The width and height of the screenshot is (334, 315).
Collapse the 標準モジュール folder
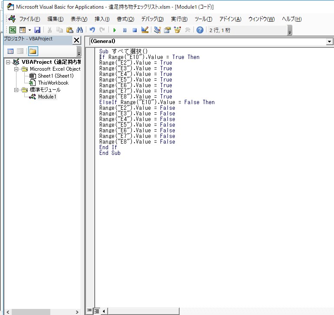pos(16,90)
